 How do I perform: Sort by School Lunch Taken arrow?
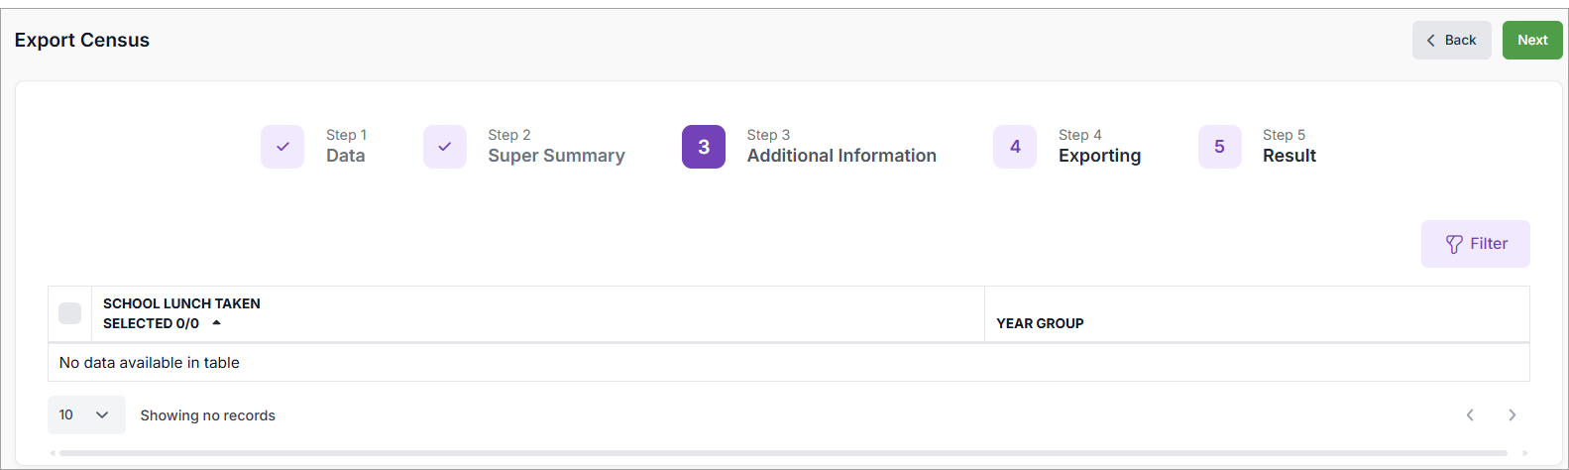point(216,323)
